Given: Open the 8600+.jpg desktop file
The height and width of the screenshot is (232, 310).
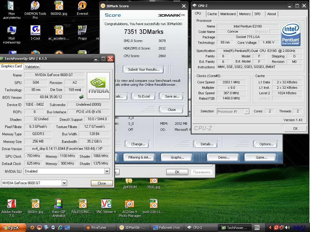Looking at the screenshot, I should point(35,206).
